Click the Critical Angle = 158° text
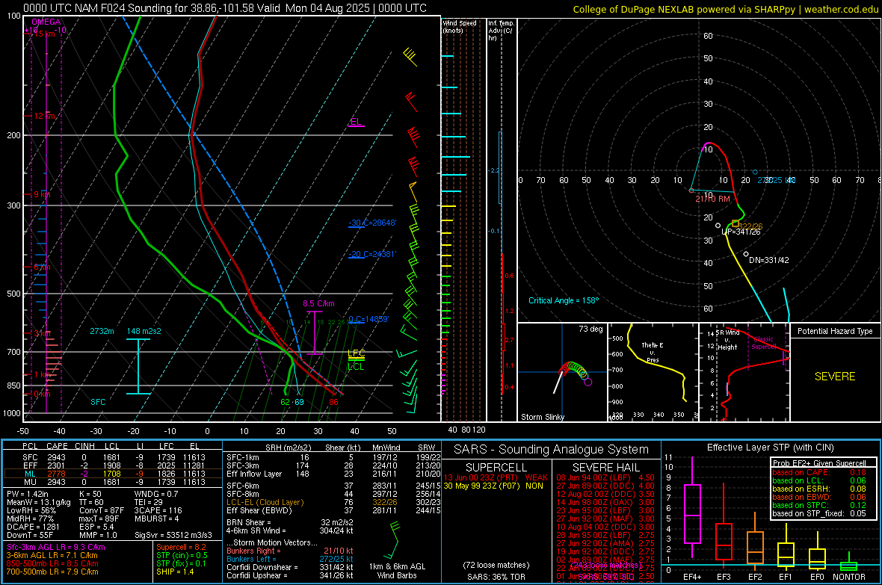The image size is (882, 585). [x=564, y=300]
